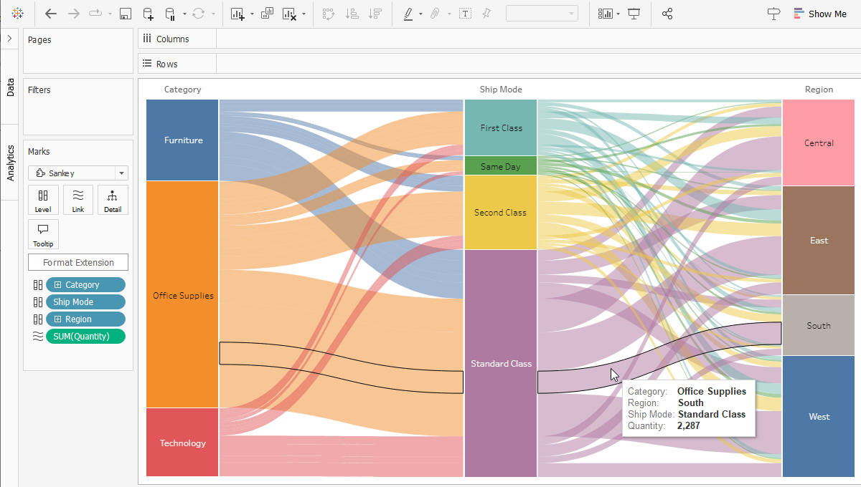Viewport: 861px width, 487px height.
Task: Click the Data Guide icon beside Show Me
Action: tap(773, 14)
